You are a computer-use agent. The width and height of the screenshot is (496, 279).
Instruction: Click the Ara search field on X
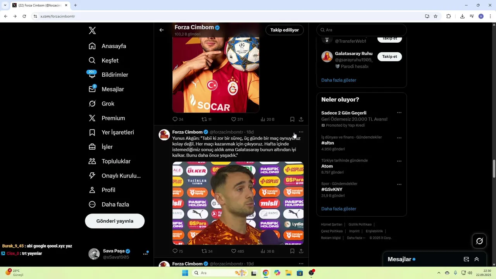click(362, 30)
